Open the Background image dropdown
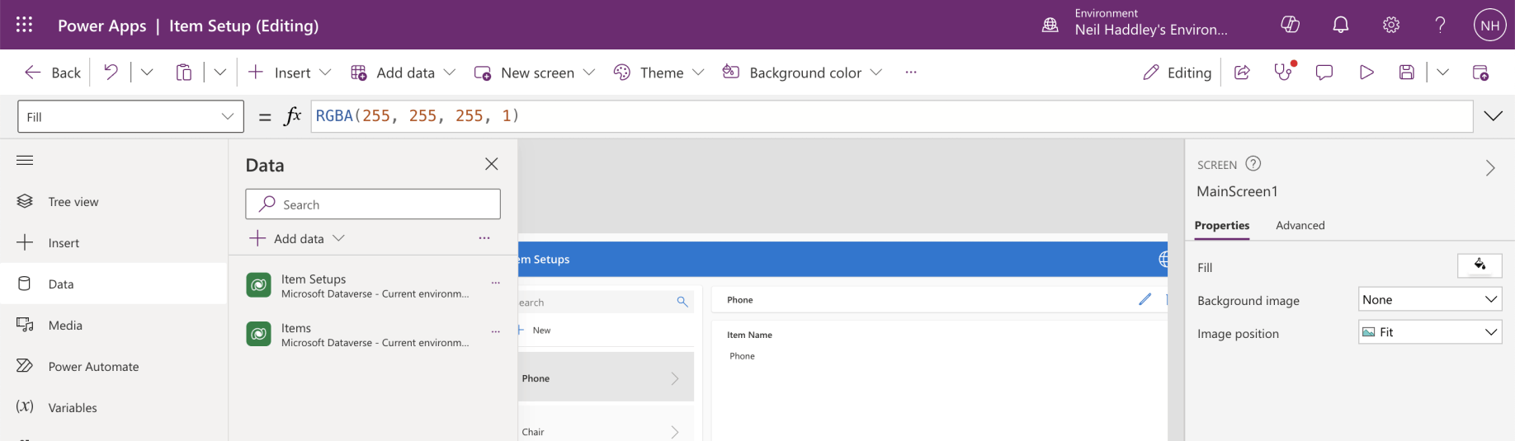 click(x=1429, y=299)
